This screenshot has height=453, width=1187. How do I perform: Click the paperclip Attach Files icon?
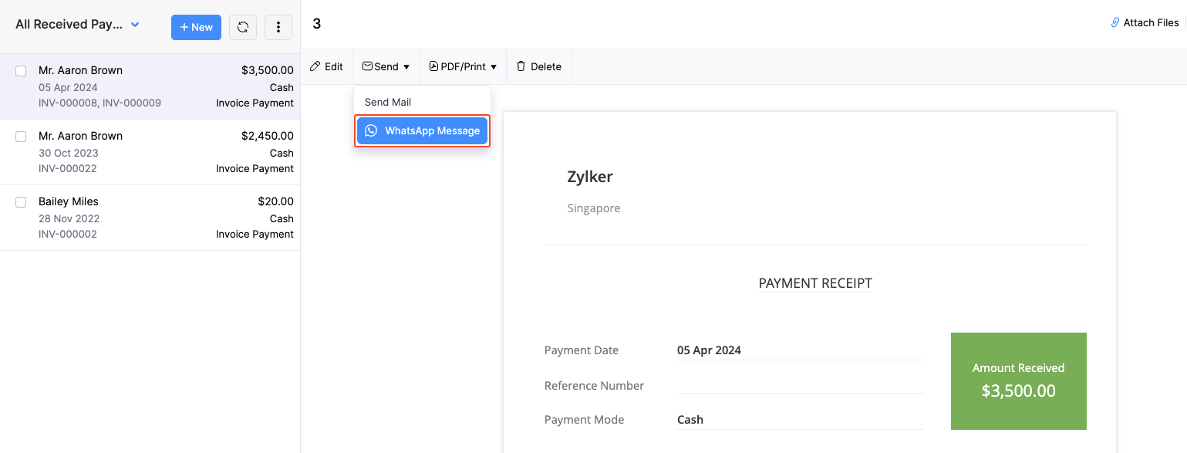pyautogui.click(x=1114, y=22)
